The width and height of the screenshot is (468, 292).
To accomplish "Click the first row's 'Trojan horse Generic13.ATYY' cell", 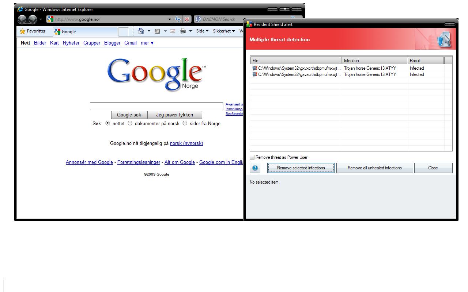I will [370, 68].
